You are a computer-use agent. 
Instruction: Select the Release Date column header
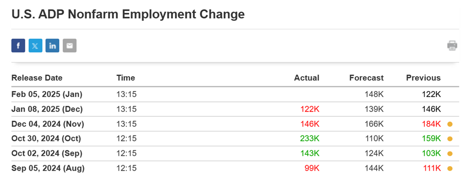(x=37, y=78)
